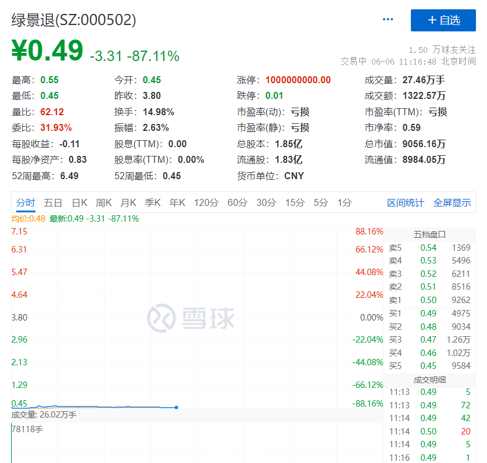The width and height of the screenshot is (487, 463).
Task: Click the 卖5 order row at 0.54
Action: point(429,248)
